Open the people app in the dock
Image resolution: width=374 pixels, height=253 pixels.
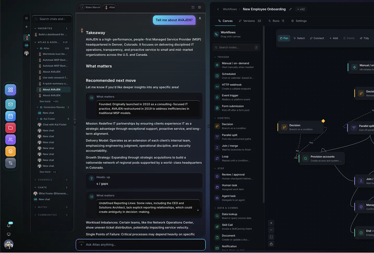[x=10, y=140]
